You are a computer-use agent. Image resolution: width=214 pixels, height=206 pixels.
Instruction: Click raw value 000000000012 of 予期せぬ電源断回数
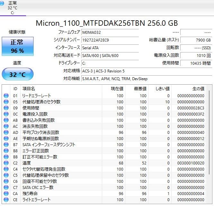coord(191,138)
